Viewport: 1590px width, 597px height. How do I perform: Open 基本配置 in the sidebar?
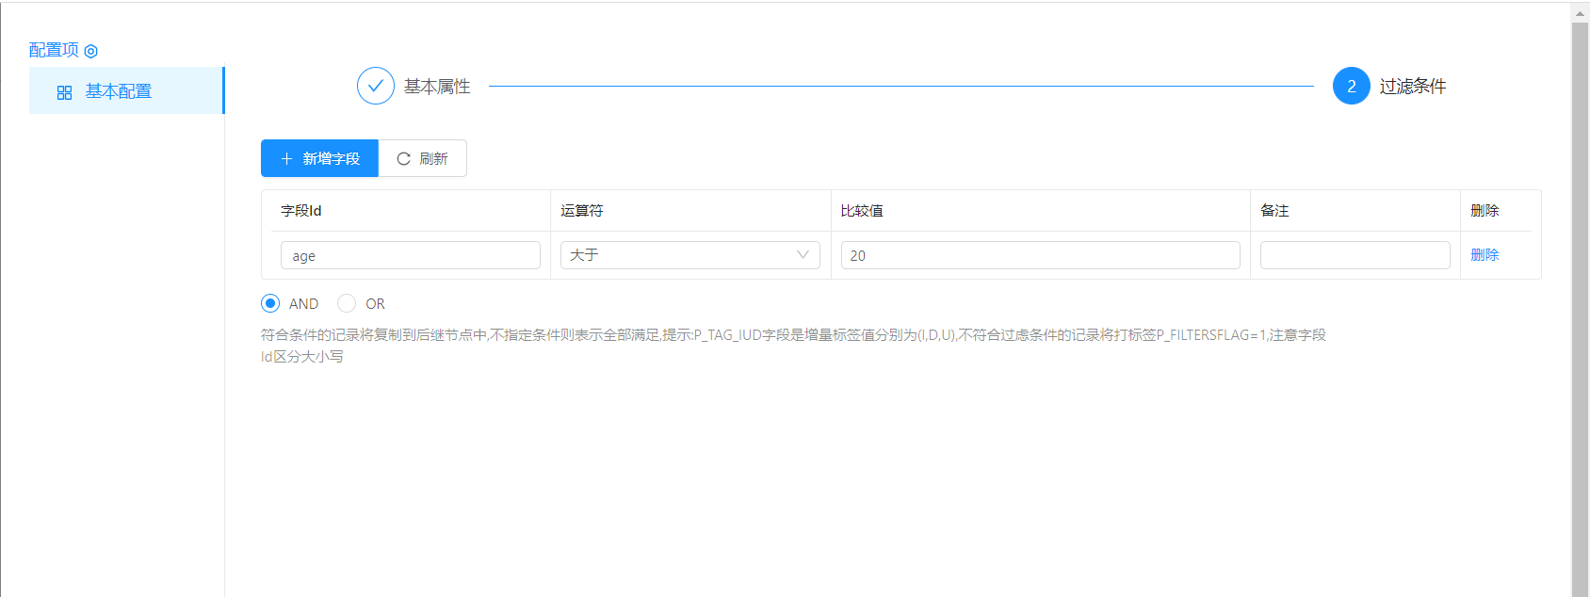pos(119,91)
